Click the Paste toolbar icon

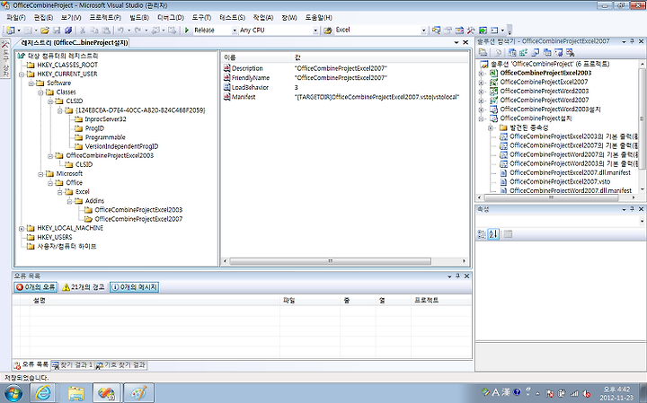click(106, 31)
